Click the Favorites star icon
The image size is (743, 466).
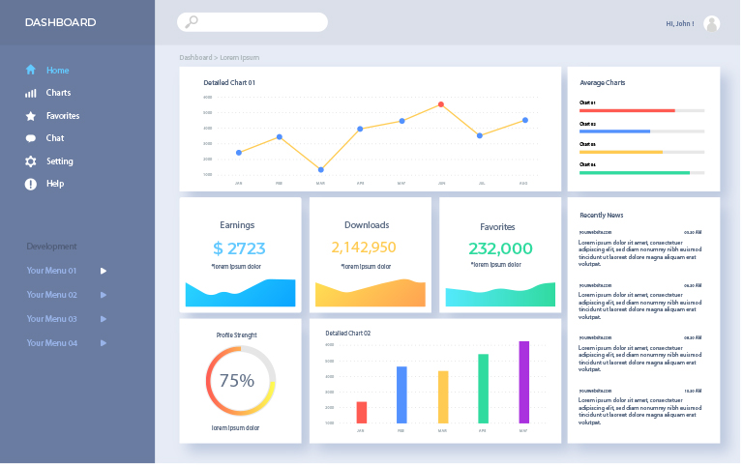click(x=31, y=116)
